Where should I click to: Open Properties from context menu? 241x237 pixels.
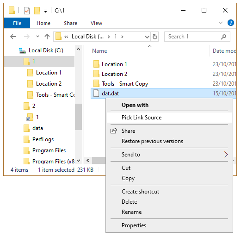click(169, 225)
